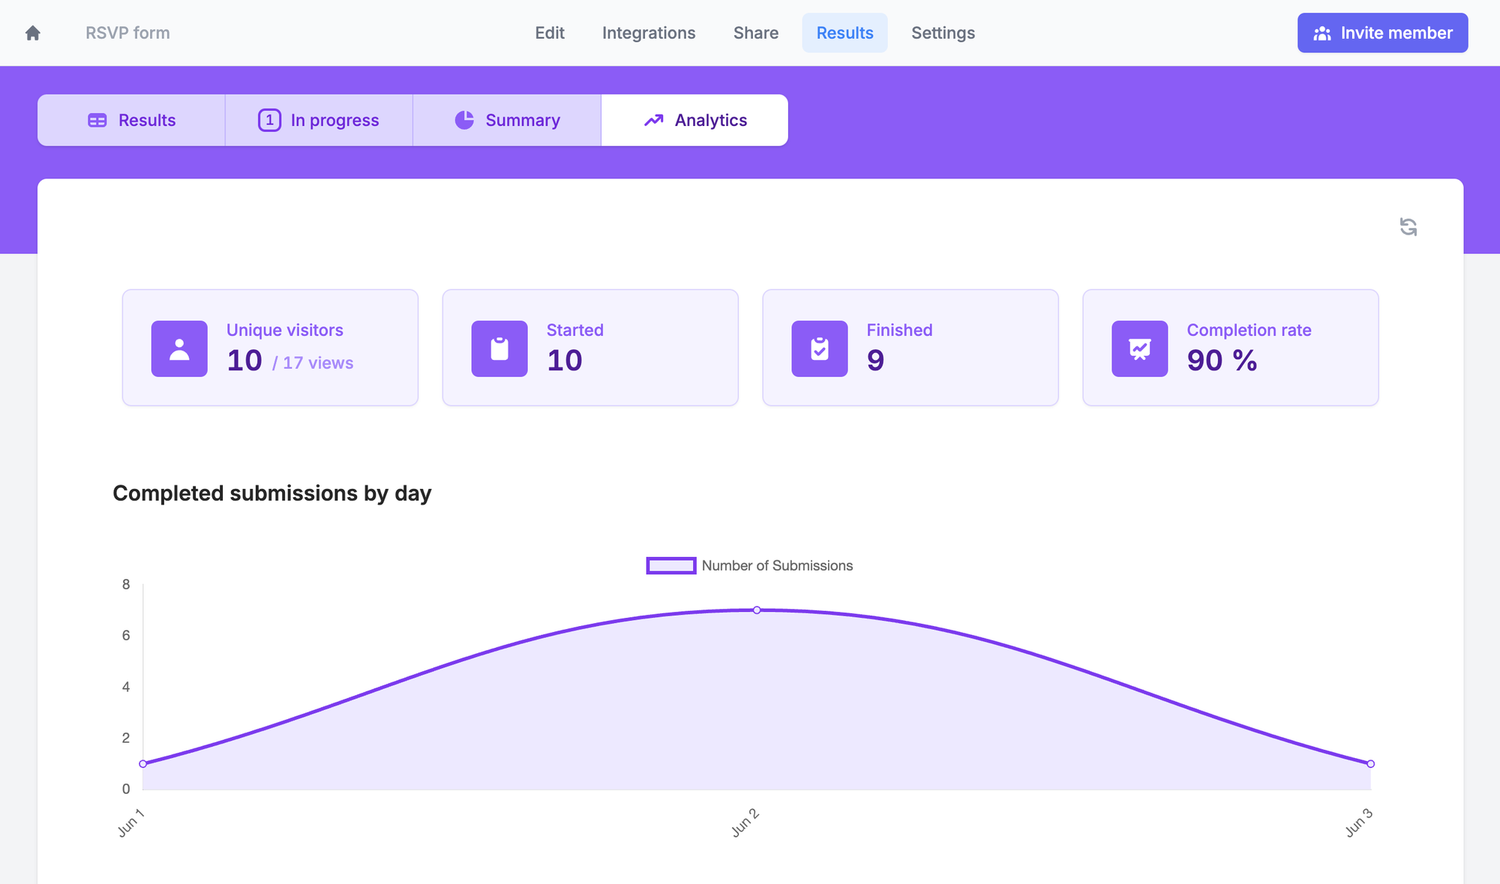This screenshot has width=1500, height=884.
Task: Open the Edit menu item
Action: pos(549,33)
